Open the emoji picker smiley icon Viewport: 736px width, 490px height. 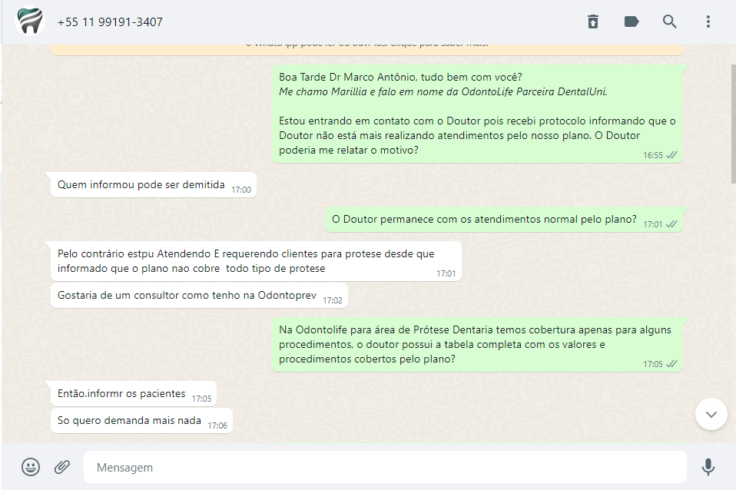coord(31,467)
